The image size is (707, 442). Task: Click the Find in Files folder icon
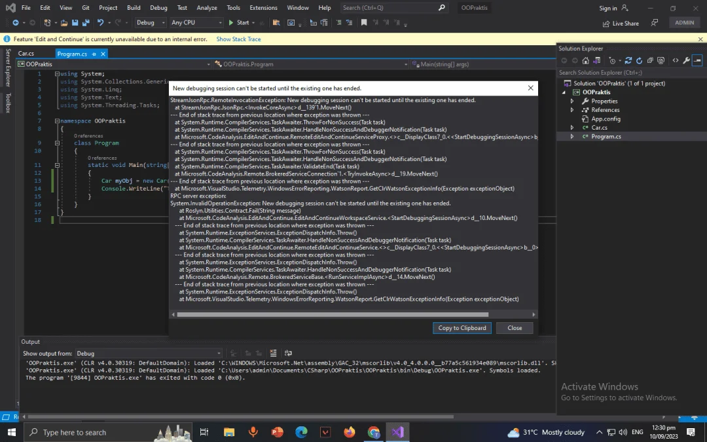pos(276,22)
